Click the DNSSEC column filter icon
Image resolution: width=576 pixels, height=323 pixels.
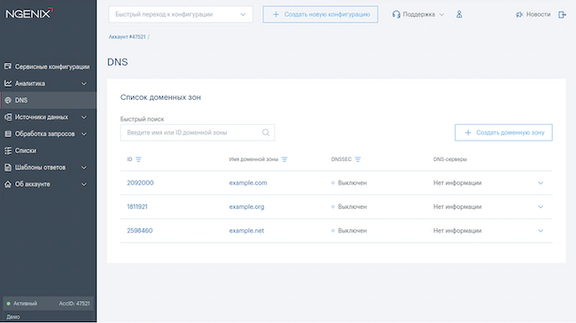click(358, 159)
